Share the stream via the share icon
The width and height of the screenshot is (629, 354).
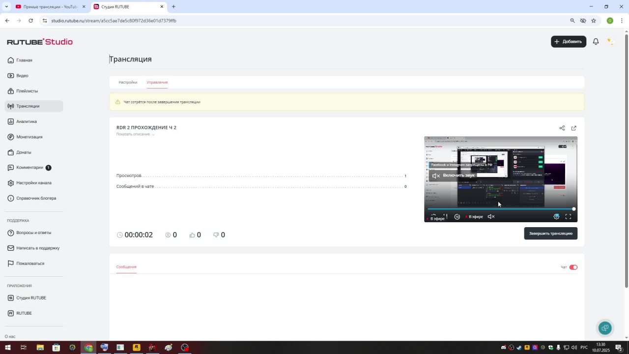coord(562,128)
